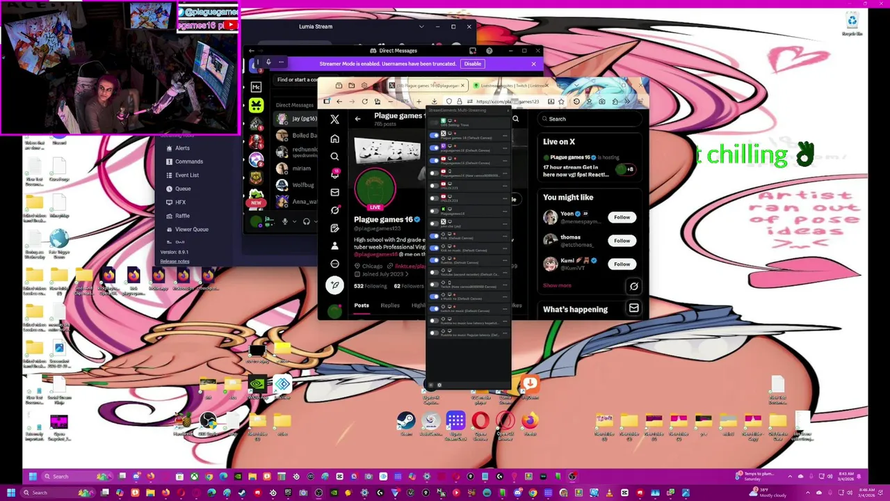Viewport: 890px width, 501px height.
Task: Open browser extensions puzzle icon
Action: click(x=615, y=102)
